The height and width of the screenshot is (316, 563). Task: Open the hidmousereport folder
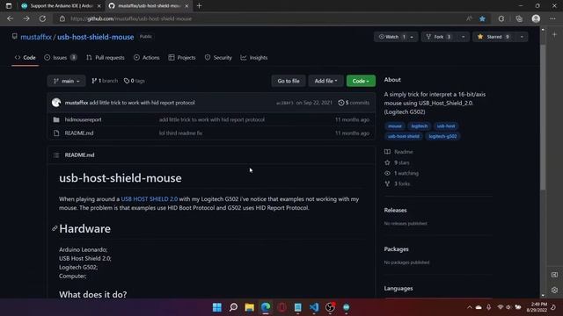(83, 119)
